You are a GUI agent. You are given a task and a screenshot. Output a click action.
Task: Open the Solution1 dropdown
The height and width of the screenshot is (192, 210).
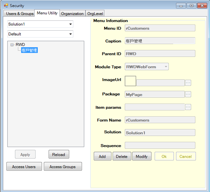40,24
